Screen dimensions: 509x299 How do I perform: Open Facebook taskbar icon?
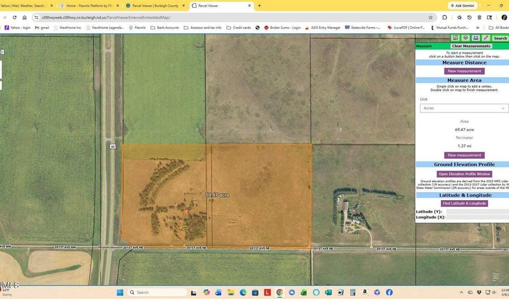point(389,293)
